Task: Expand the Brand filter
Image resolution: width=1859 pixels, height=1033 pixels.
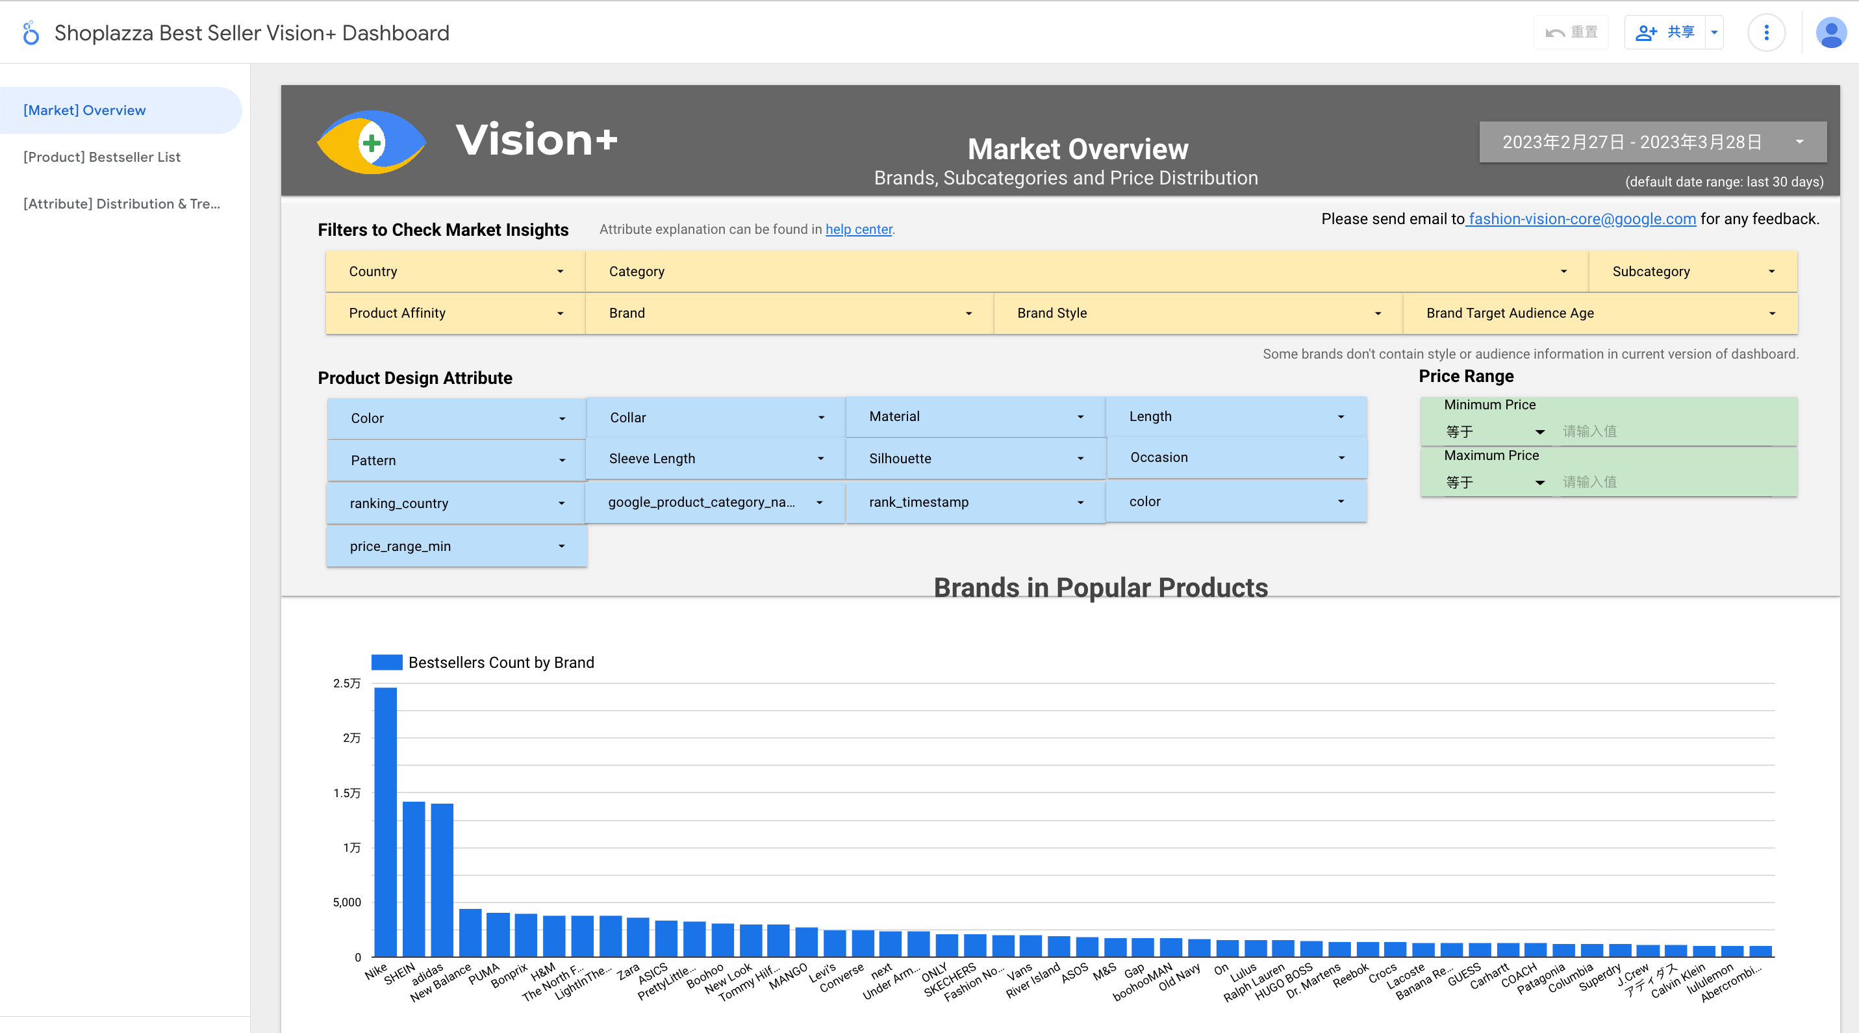Action: click(789, 313)
